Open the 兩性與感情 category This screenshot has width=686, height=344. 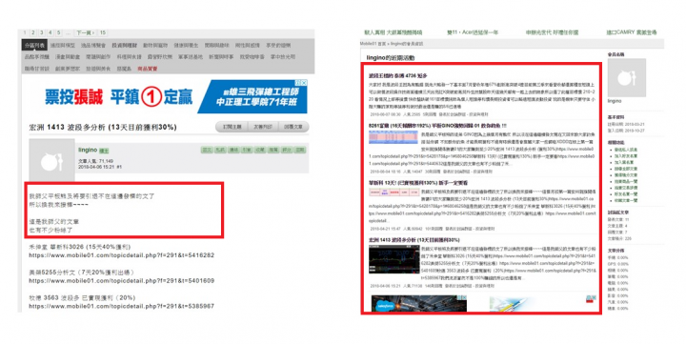pos(248,45)
